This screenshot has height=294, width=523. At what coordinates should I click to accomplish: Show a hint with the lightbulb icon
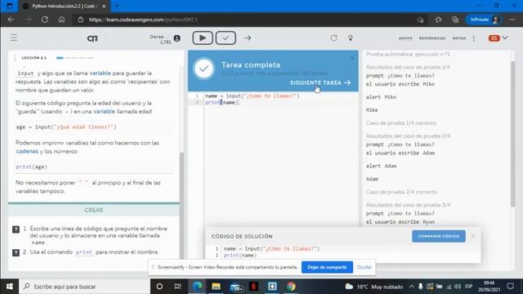click(x=351, y=38)
